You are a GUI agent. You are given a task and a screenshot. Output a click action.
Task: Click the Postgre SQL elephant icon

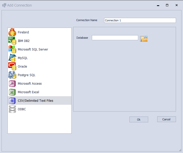[12, 75]
